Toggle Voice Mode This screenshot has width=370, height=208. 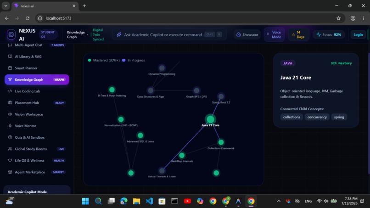[274, 34]
